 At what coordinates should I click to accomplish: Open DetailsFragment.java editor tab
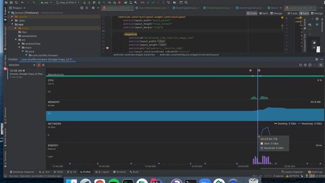pos(218,8)
